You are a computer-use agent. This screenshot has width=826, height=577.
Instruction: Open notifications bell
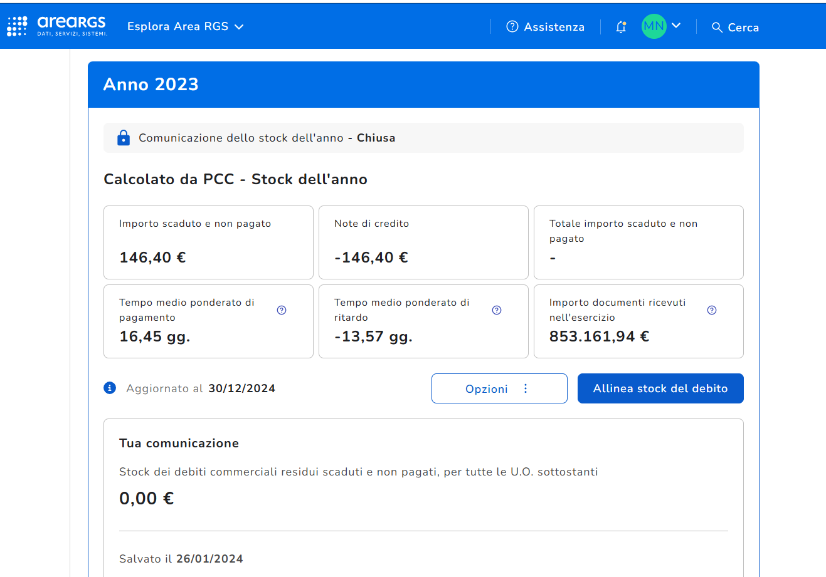coord(621,27)
